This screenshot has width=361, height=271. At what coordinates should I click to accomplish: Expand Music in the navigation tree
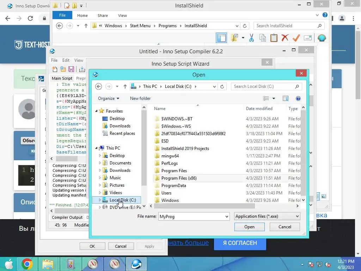coord(100,178)
